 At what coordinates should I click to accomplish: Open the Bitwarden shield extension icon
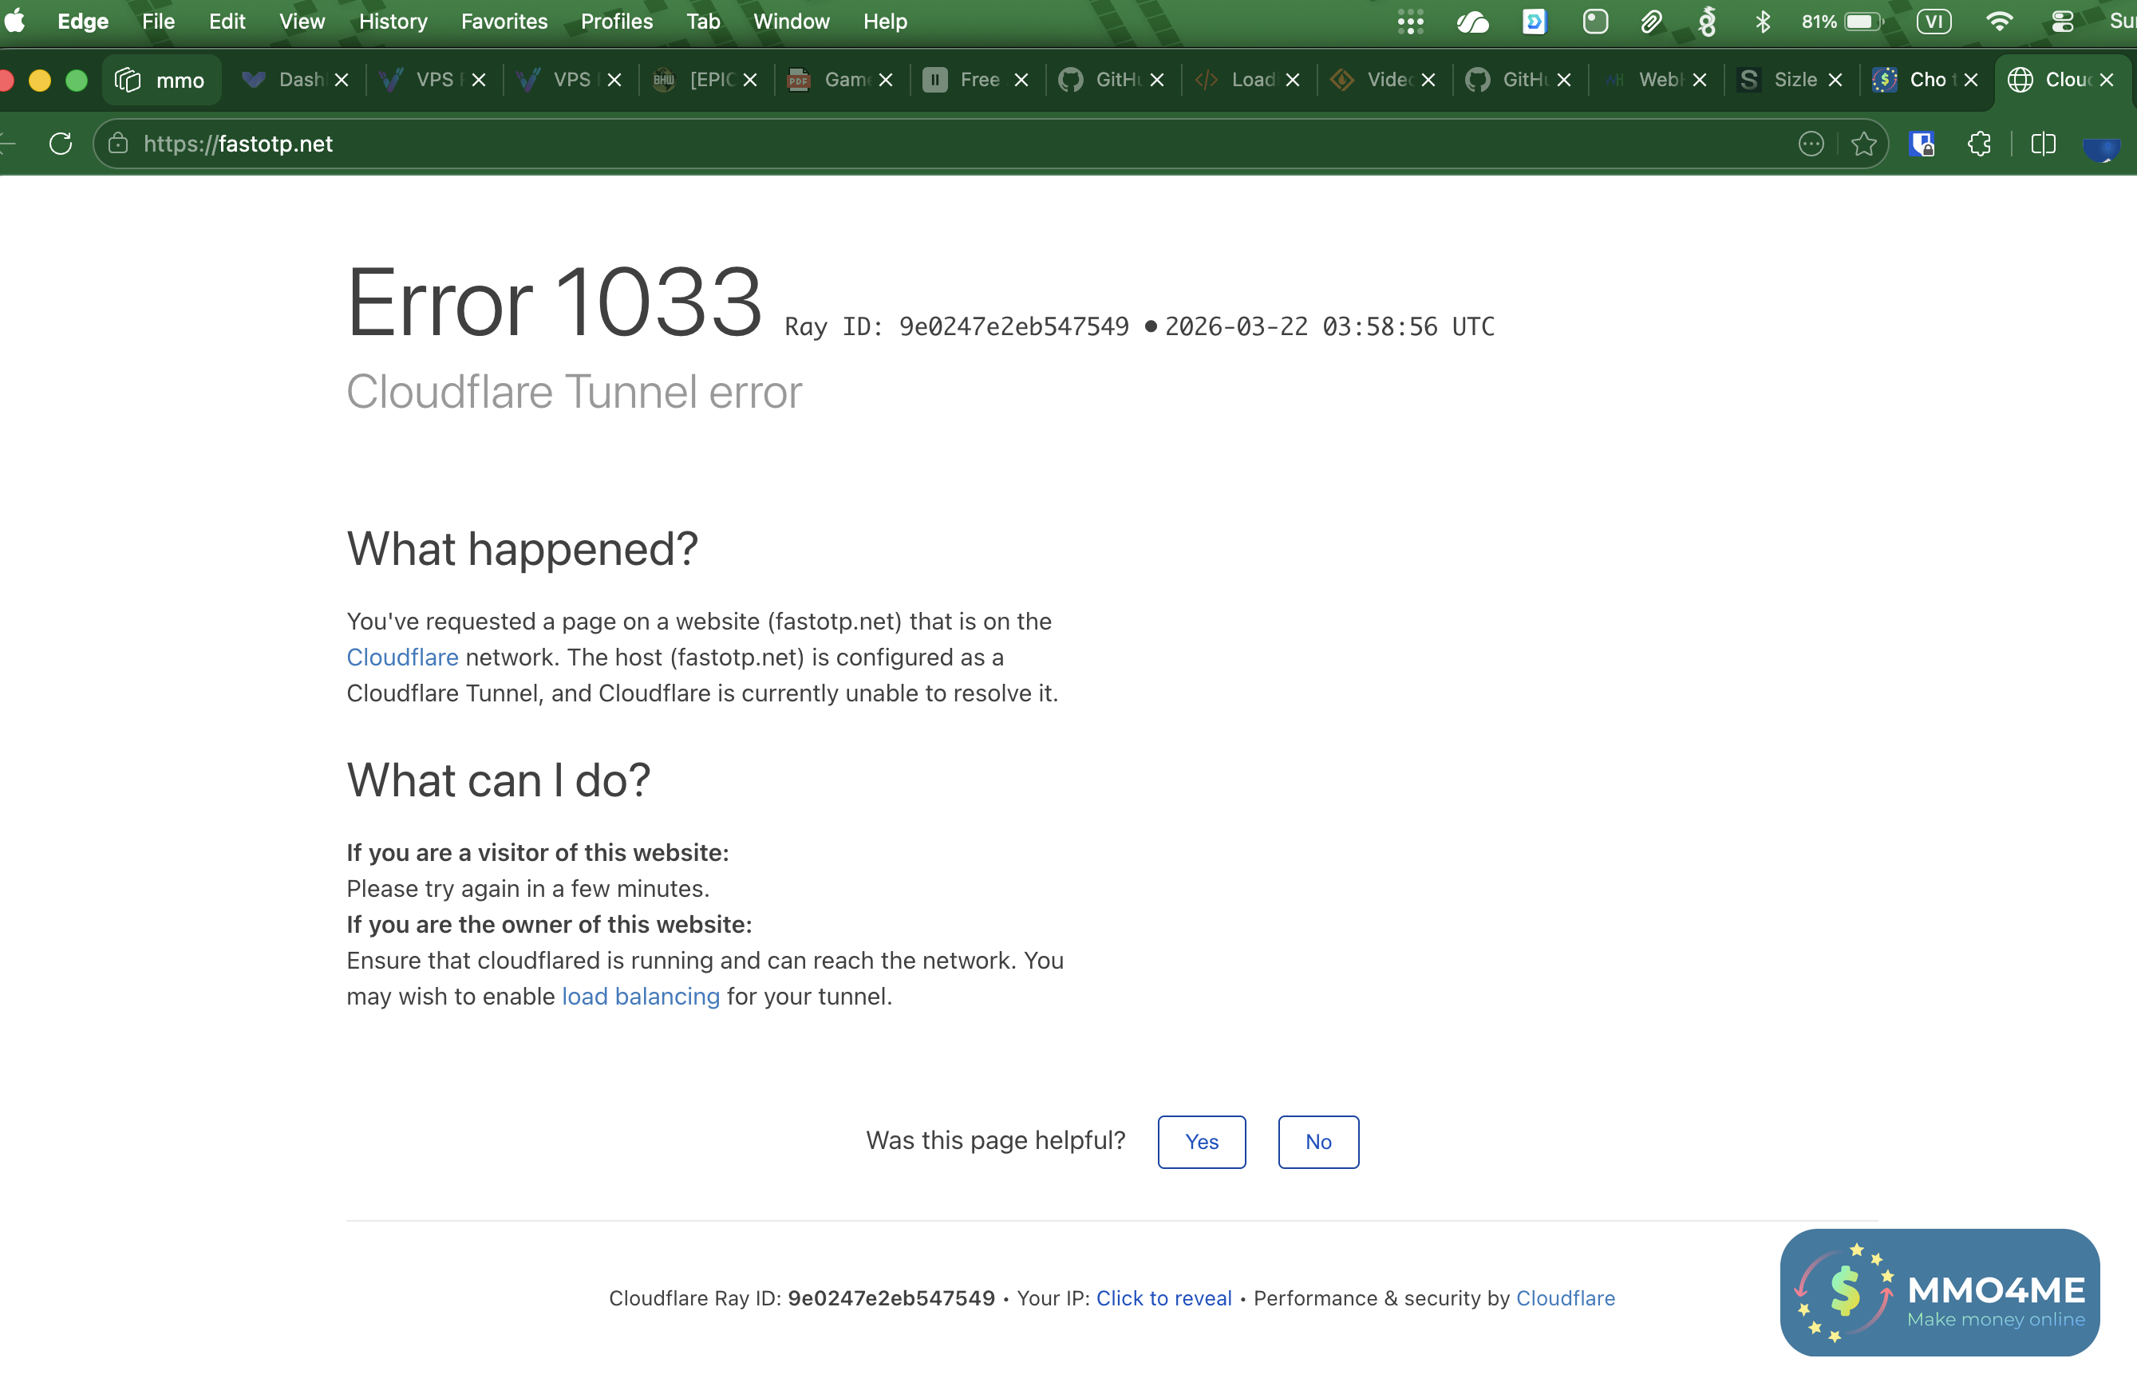point(1922,144)
